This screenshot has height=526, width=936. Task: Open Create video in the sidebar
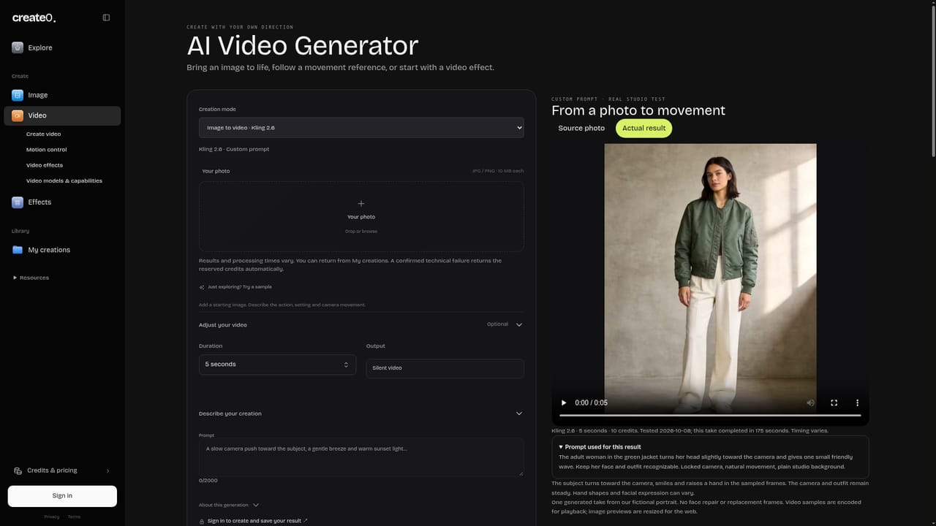pyautogui.click(x=44, y=134)
